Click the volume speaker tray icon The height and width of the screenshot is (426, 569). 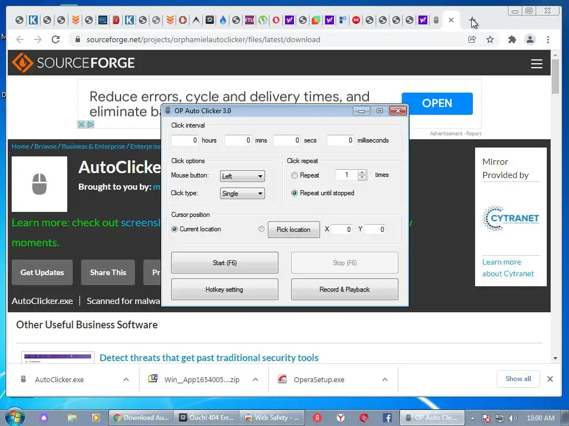click(513, 418)
